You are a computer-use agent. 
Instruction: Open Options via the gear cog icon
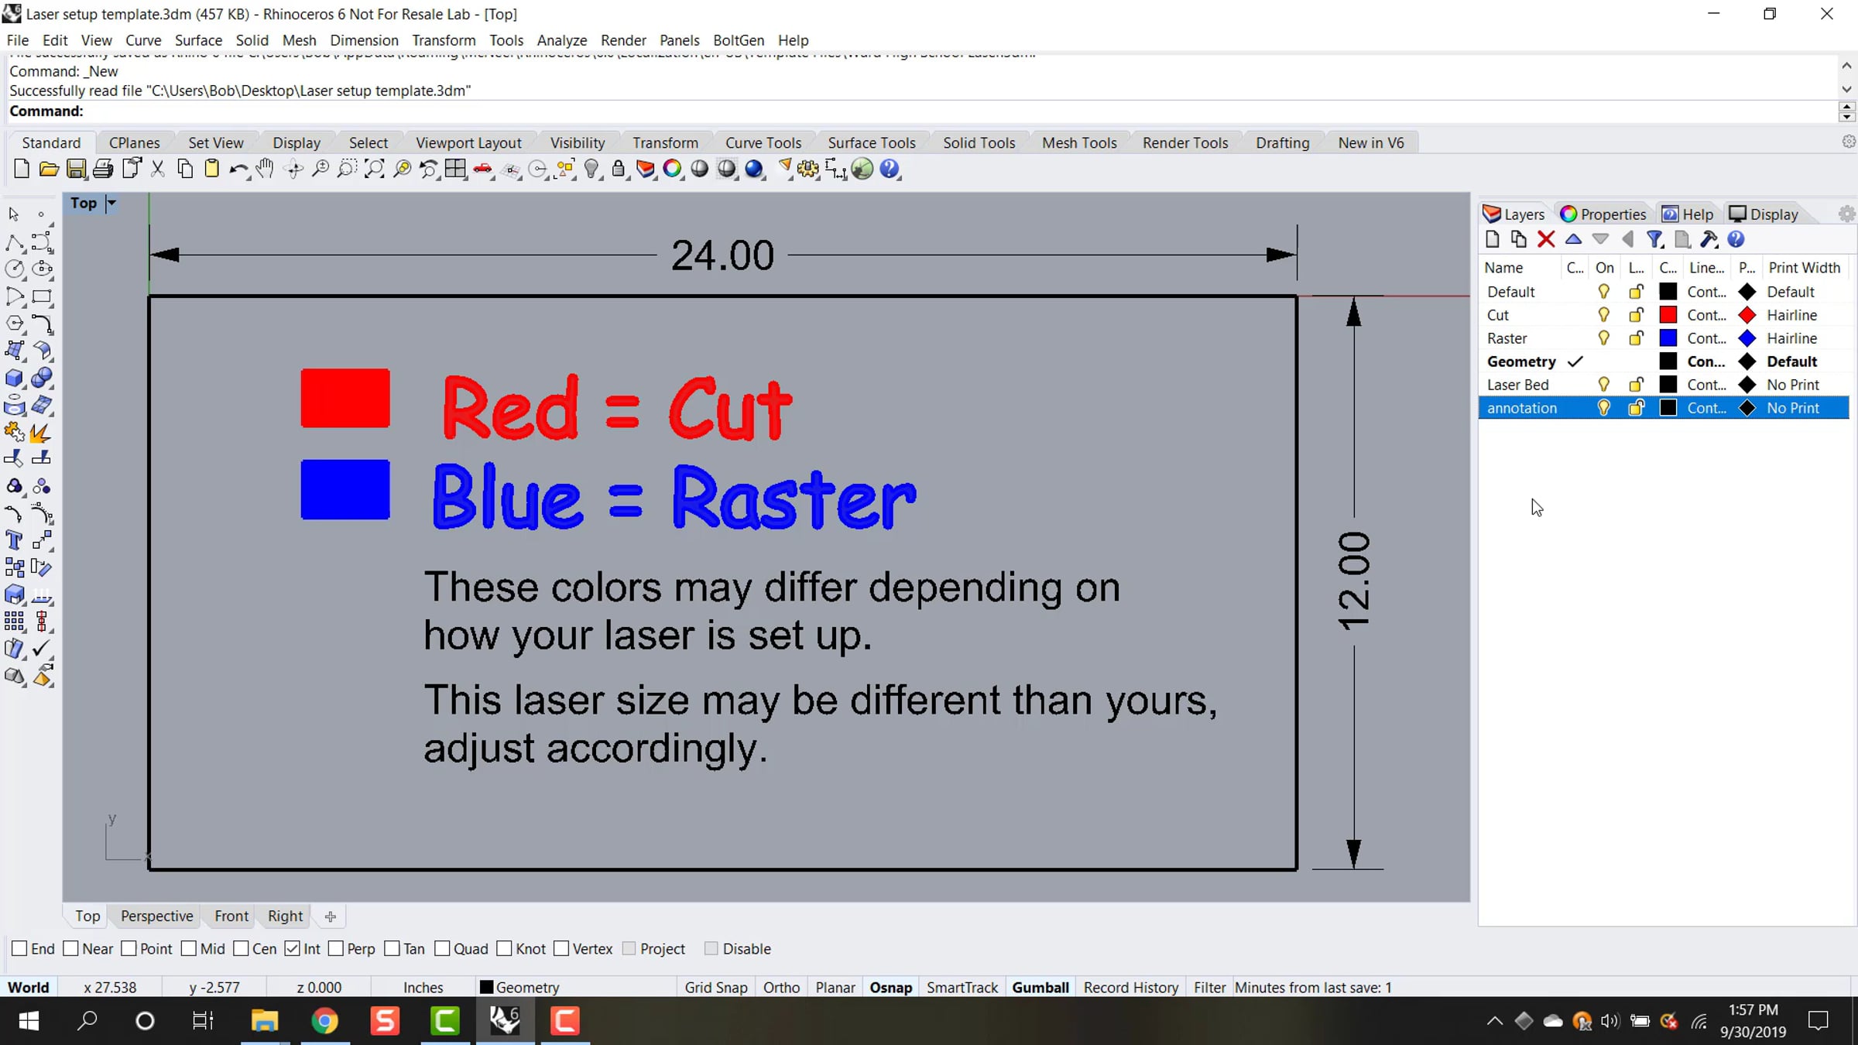(x=808, y=169)
